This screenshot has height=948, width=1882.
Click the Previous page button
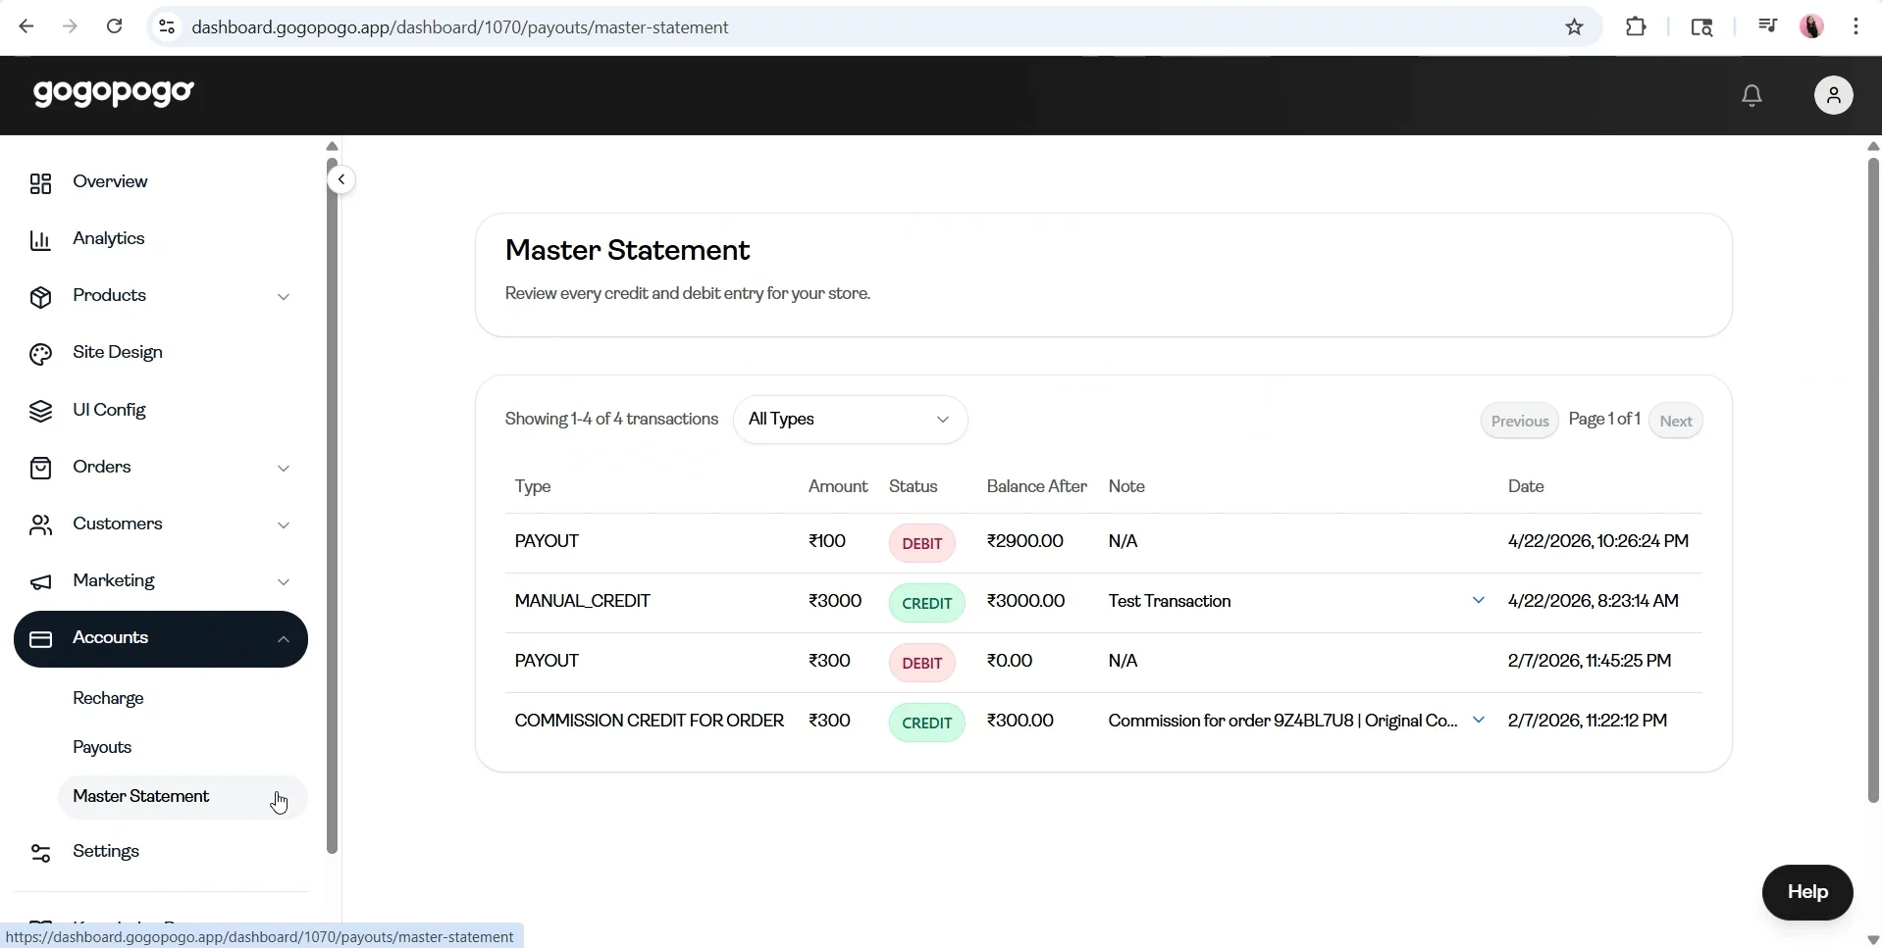[1519, 422]
